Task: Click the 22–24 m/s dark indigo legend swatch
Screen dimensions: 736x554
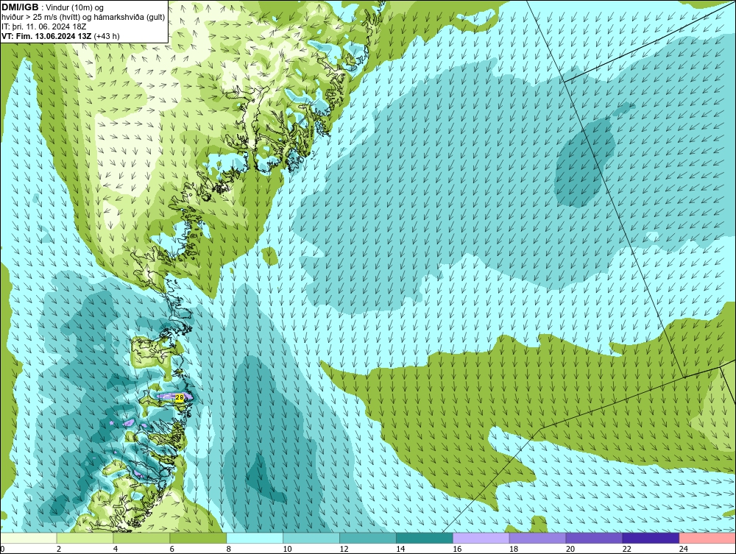Action: coord(651,538)
